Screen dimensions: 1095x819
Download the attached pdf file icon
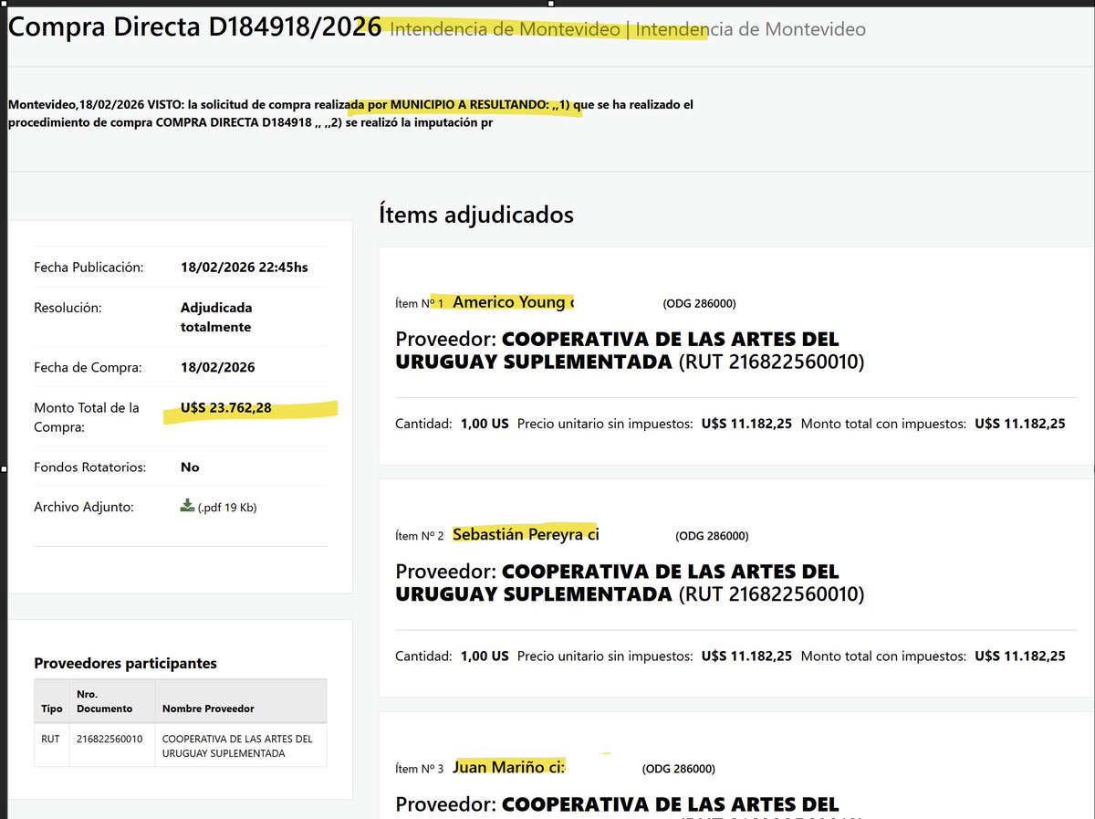187,506
